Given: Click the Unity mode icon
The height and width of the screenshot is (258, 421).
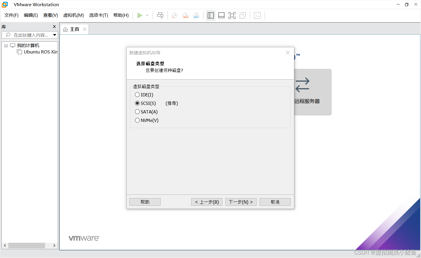Looking at the screenshot, I should click(x=242, y=15).
